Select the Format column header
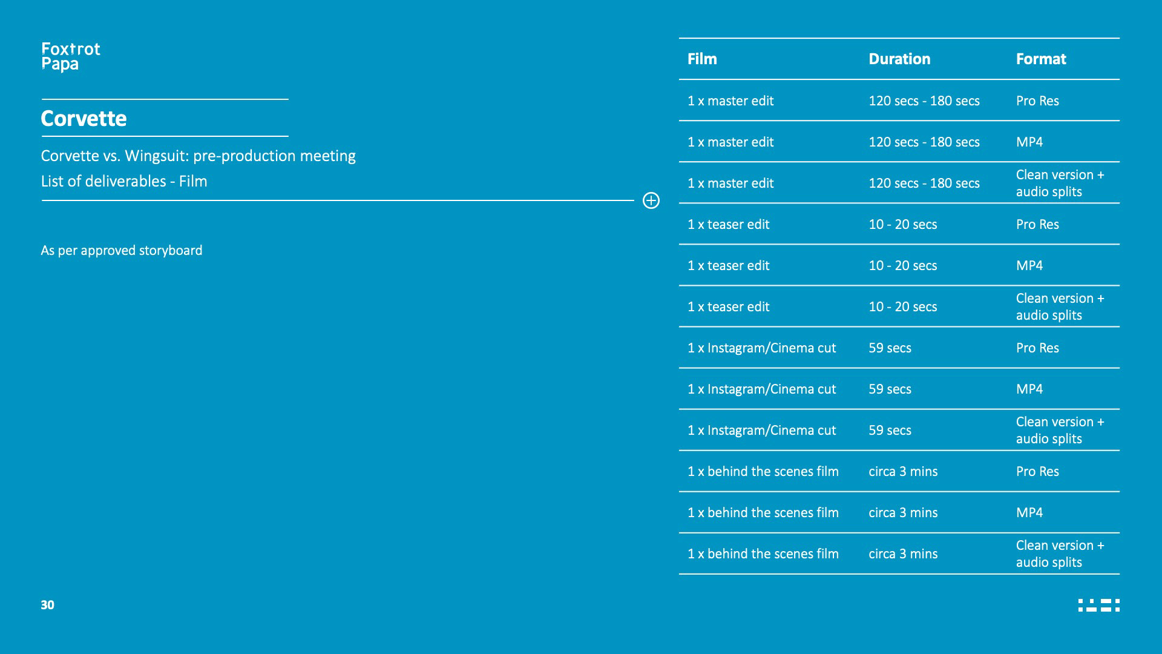The width and height of the screenshot is (1162, 654). click(1040, 59)
